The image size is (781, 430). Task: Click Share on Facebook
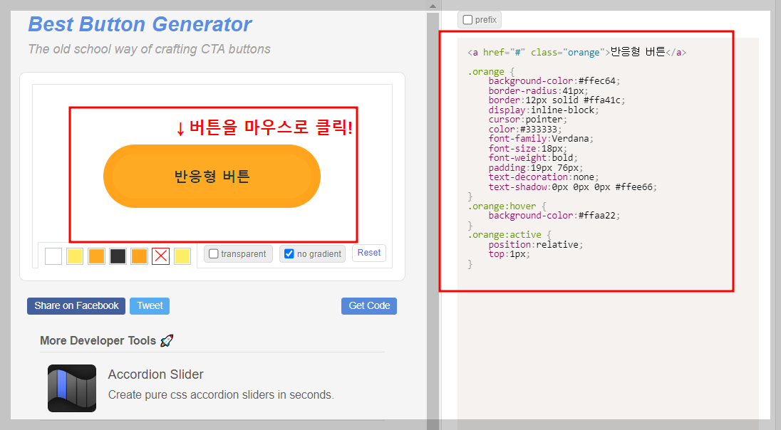[76, 305]
